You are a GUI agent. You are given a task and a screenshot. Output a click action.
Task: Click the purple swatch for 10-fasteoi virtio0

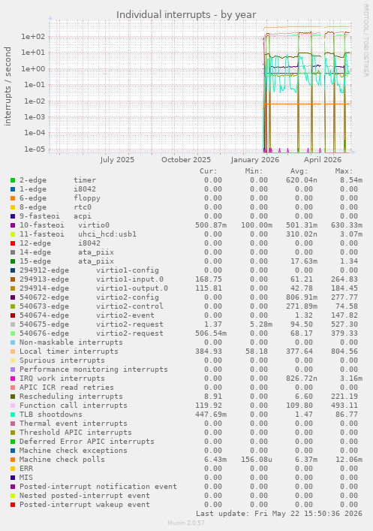(13, 225)
